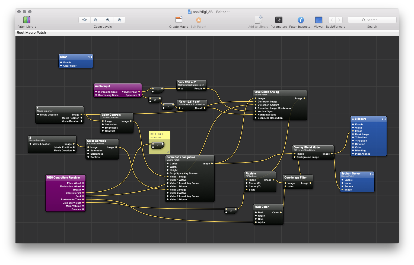
Task: Open the Parameters panel
Action: pos(279,20)
